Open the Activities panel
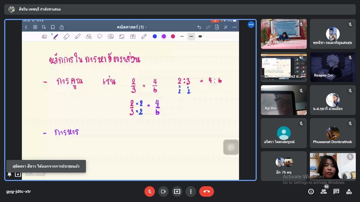Image resolution: width=360 pixels, height=202 pixels. 349,192
